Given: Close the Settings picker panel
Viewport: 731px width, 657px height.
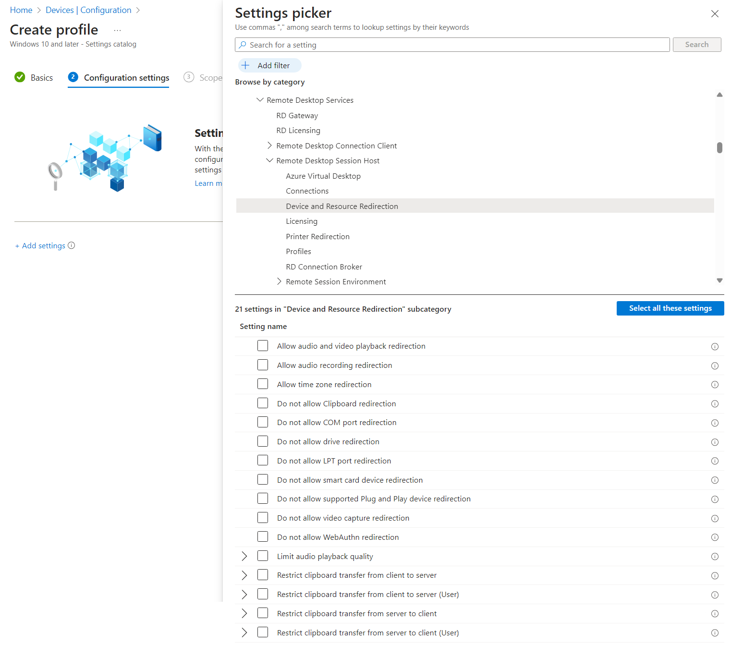Looking at the screenshot, I should (x=715, y=13).
